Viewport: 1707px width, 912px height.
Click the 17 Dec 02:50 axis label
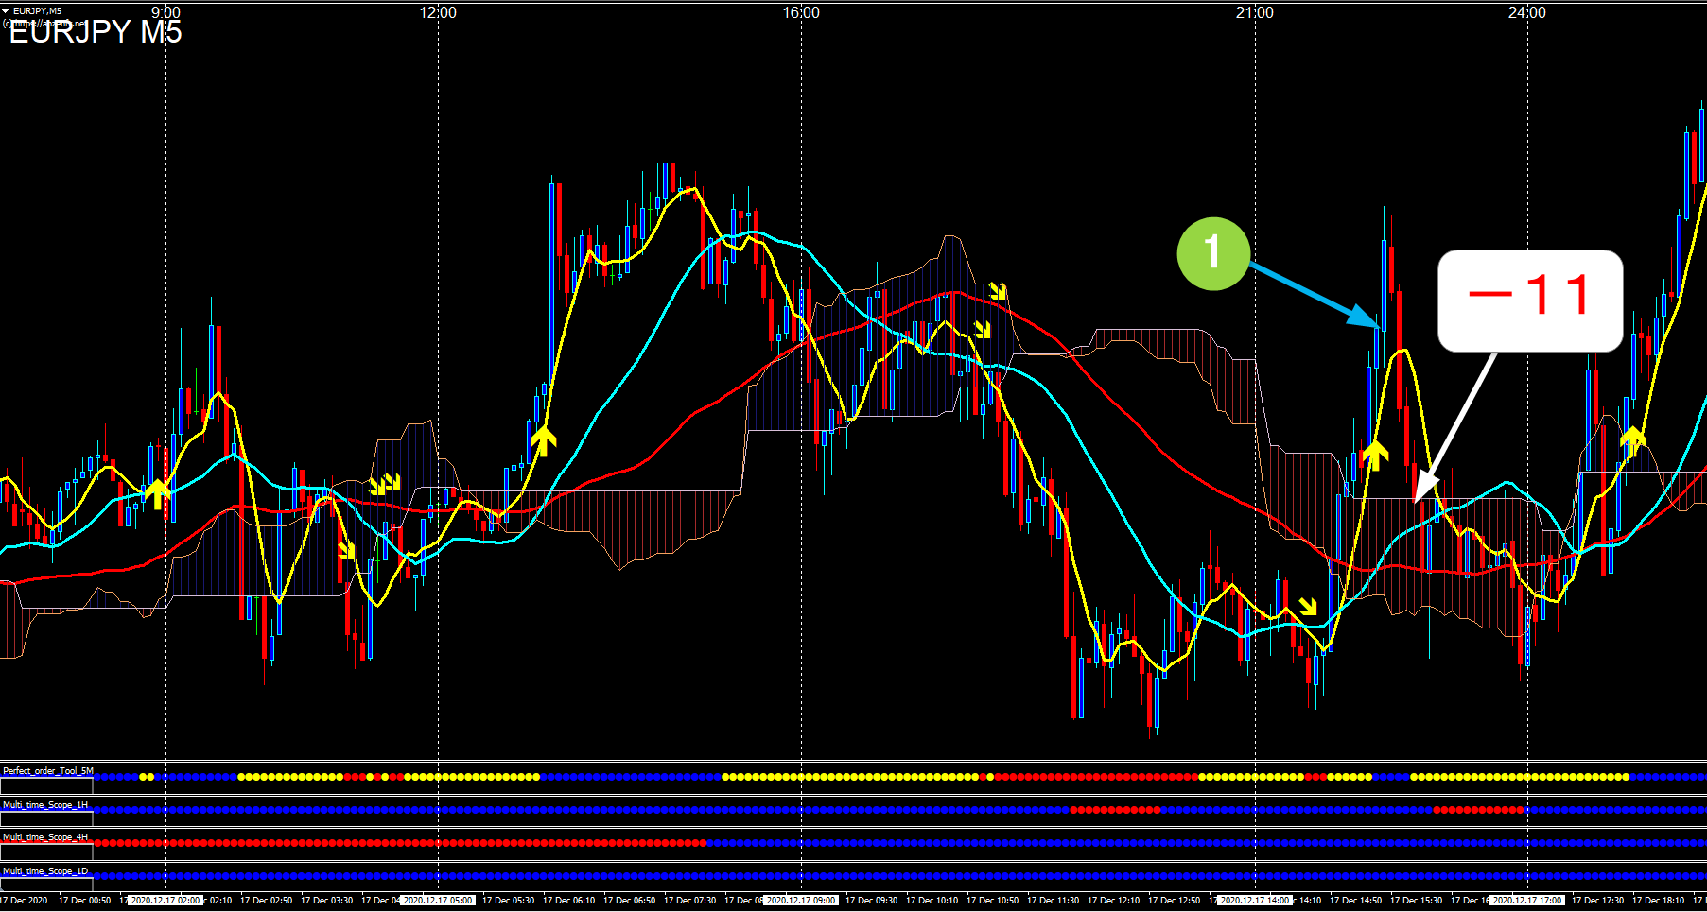click(x=266, y=901)
